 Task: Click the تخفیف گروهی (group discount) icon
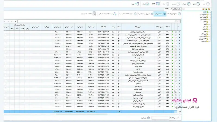pyautogui.click(x=164, y=14)
